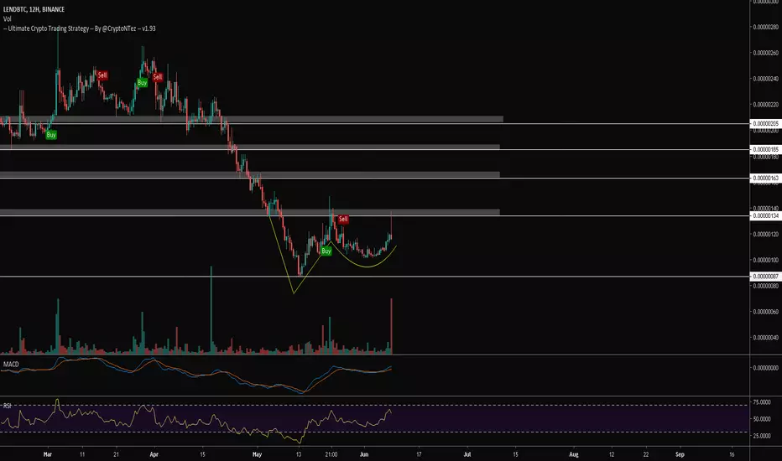This screenshot has width=782, height=461.
Task: Click the 0.00000060 tick on the price axis
Action: point(766,312)
